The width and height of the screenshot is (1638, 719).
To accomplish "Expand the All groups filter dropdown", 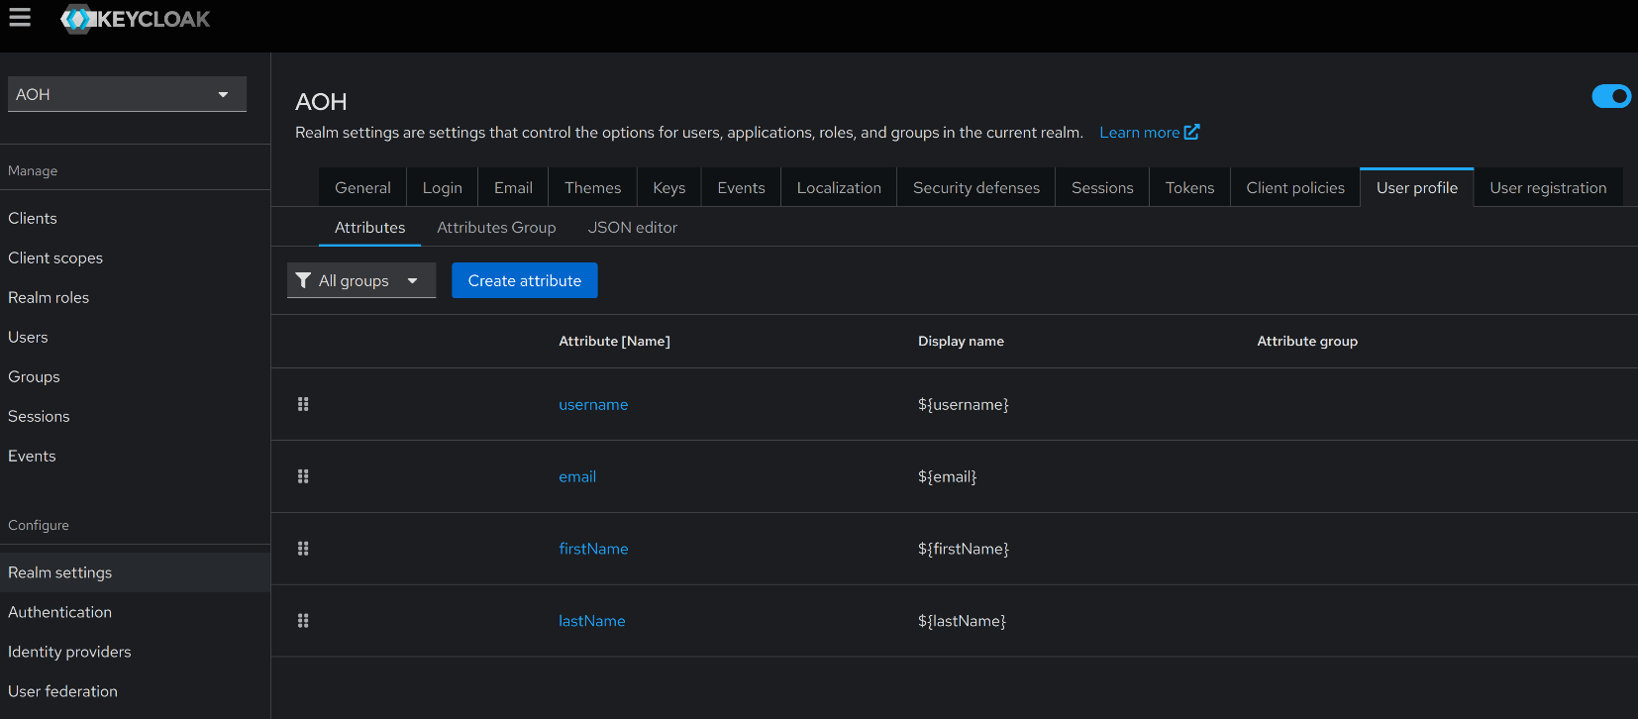I will click(361, 280).
